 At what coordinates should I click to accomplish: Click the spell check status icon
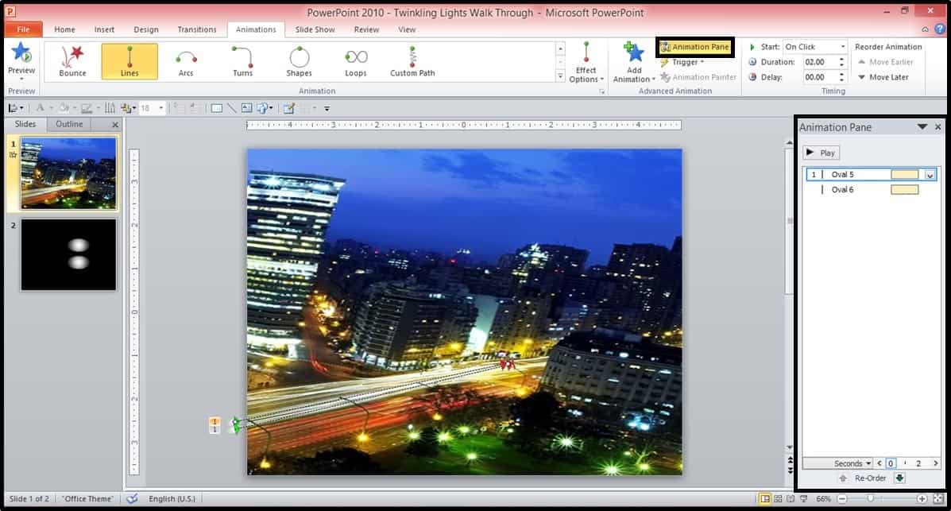pyautogui.click(x=132, y=499)
